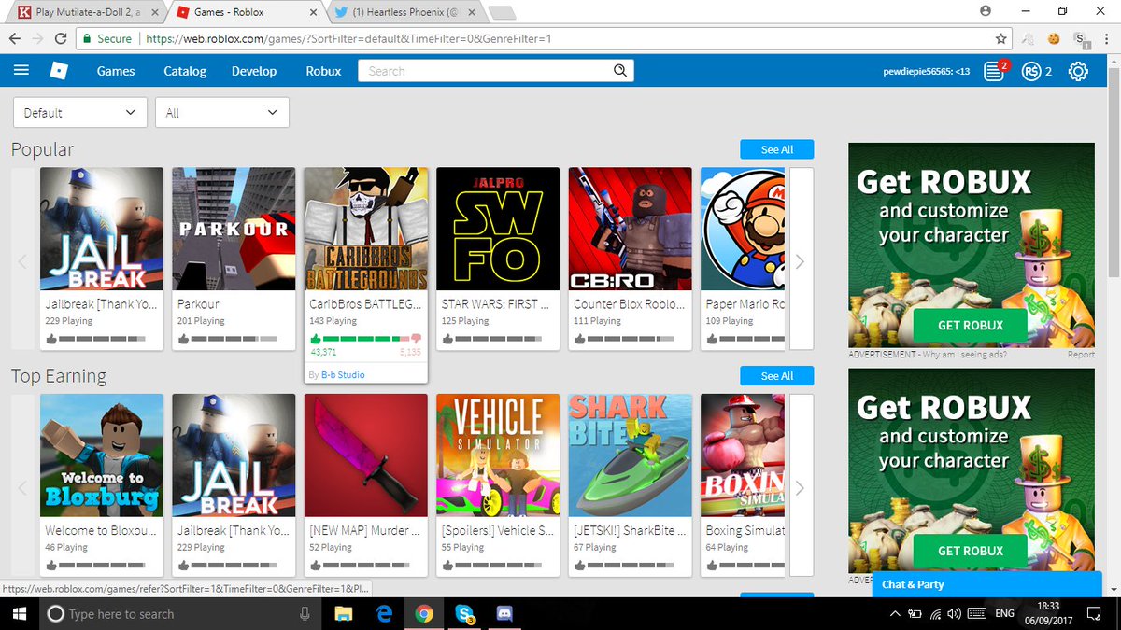Open the Windows Start menu

pyautogui.click(x=19, y=613)
